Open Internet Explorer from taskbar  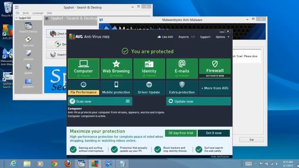pos(14,164)
